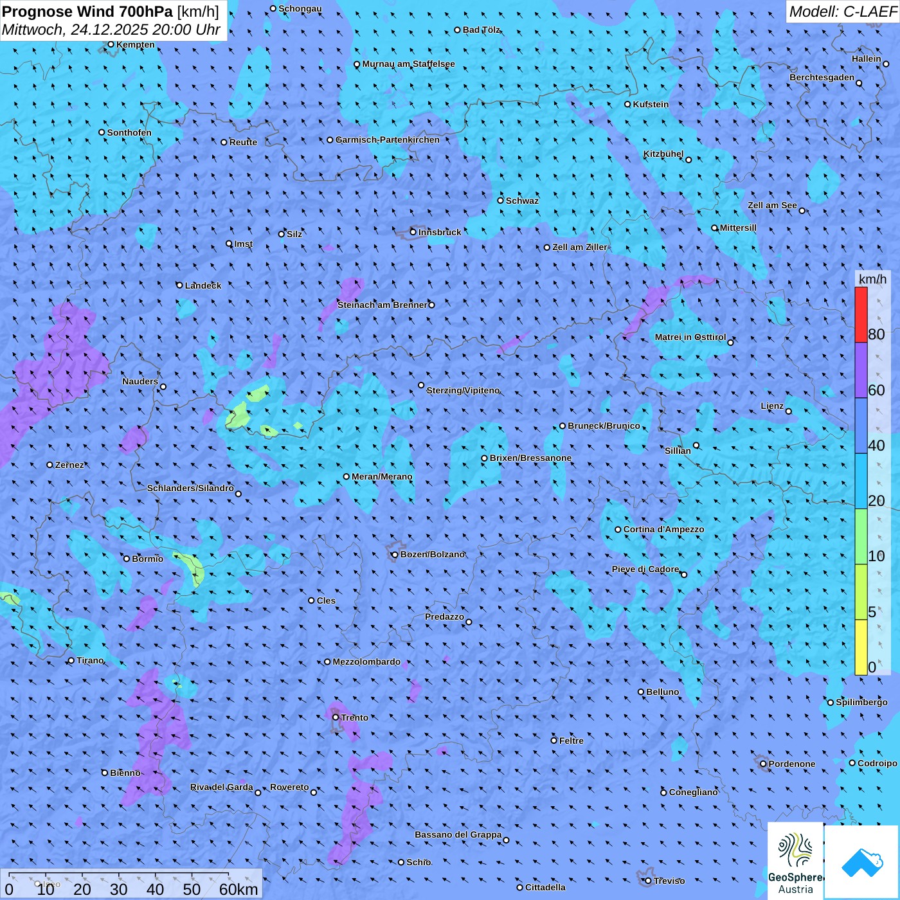Screen dimensions: 900x900
Task: Click the Spilimbergo city label
Action: point(861,702)
